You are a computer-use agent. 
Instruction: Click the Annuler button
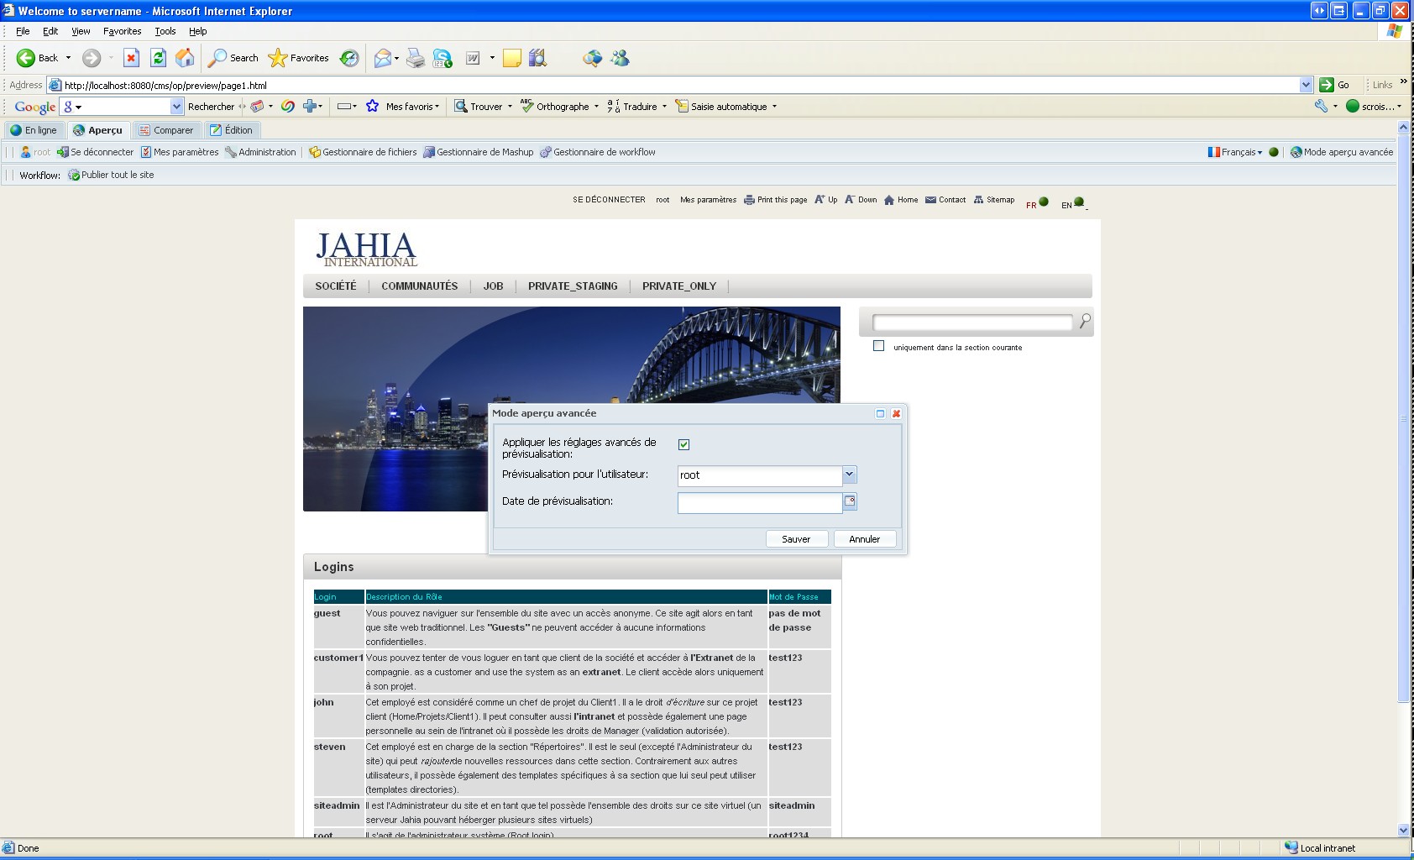click(x=865, y=539)
